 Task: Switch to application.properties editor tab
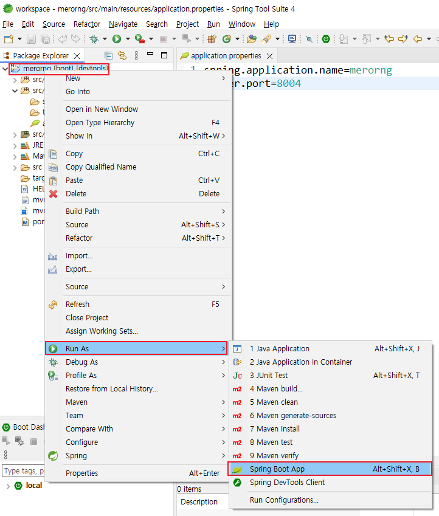click(226, 56)
